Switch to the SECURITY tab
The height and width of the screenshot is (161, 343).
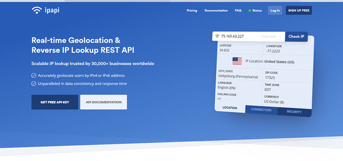pos(294,112)
